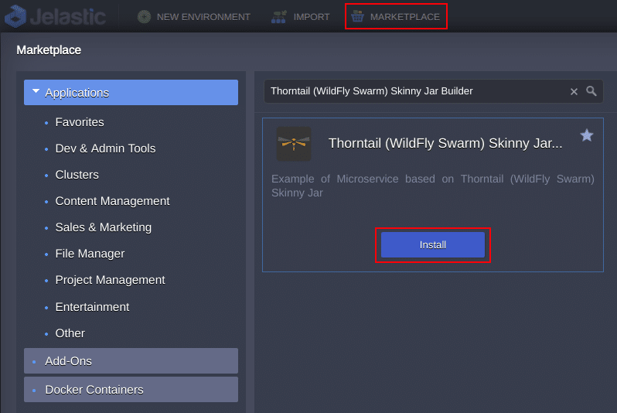Viewport: 617px width, 413px height.
Task: Select the Applications category header
Action: point(131,93)
